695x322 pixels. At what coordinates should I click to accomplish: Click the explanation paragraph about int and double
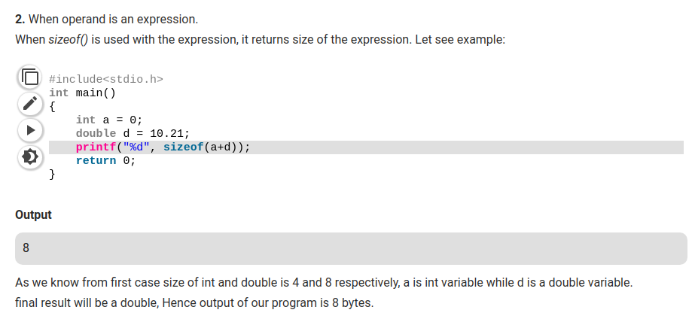[x=324, y=283]
